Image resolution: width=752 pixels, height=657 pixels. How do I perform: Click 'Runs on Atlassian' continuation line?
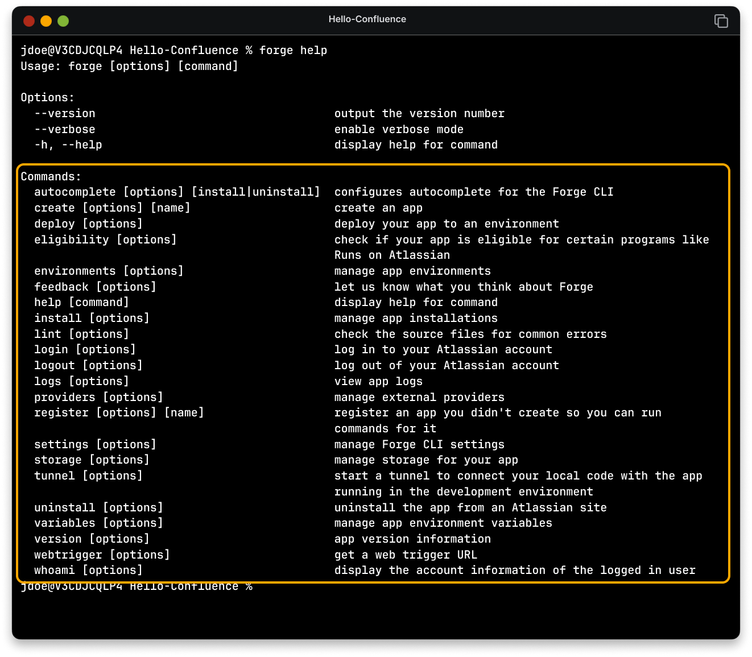coord(392,255)
